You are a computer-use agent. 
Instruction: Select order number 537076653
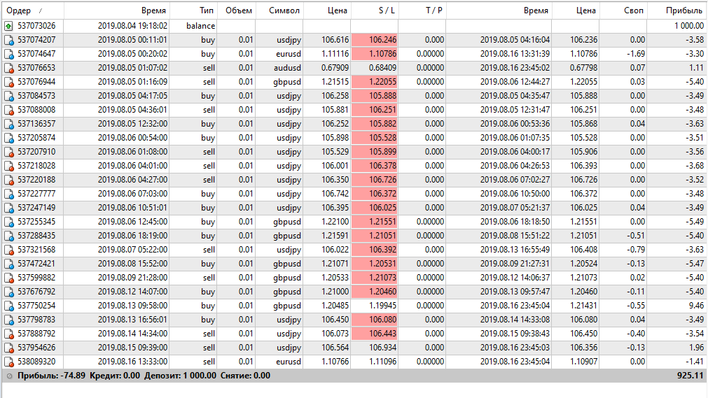(x=36, y=68)
